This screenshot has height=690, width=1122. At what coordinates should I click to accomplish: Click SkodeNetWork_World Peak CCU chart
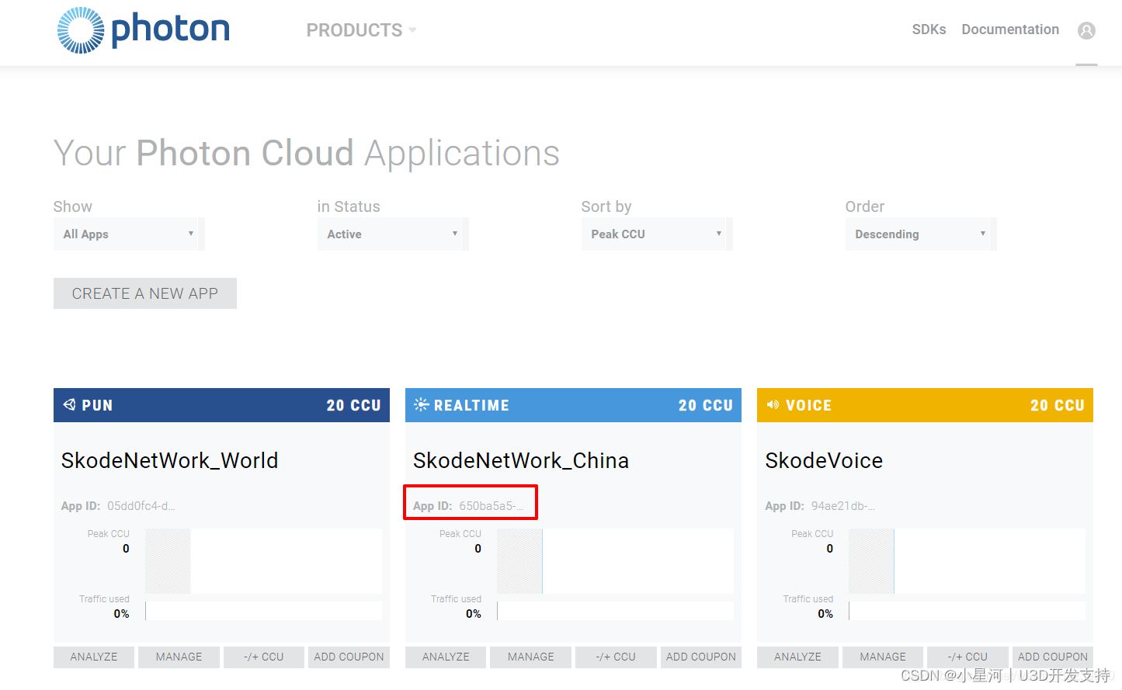(x=263, y=561)
